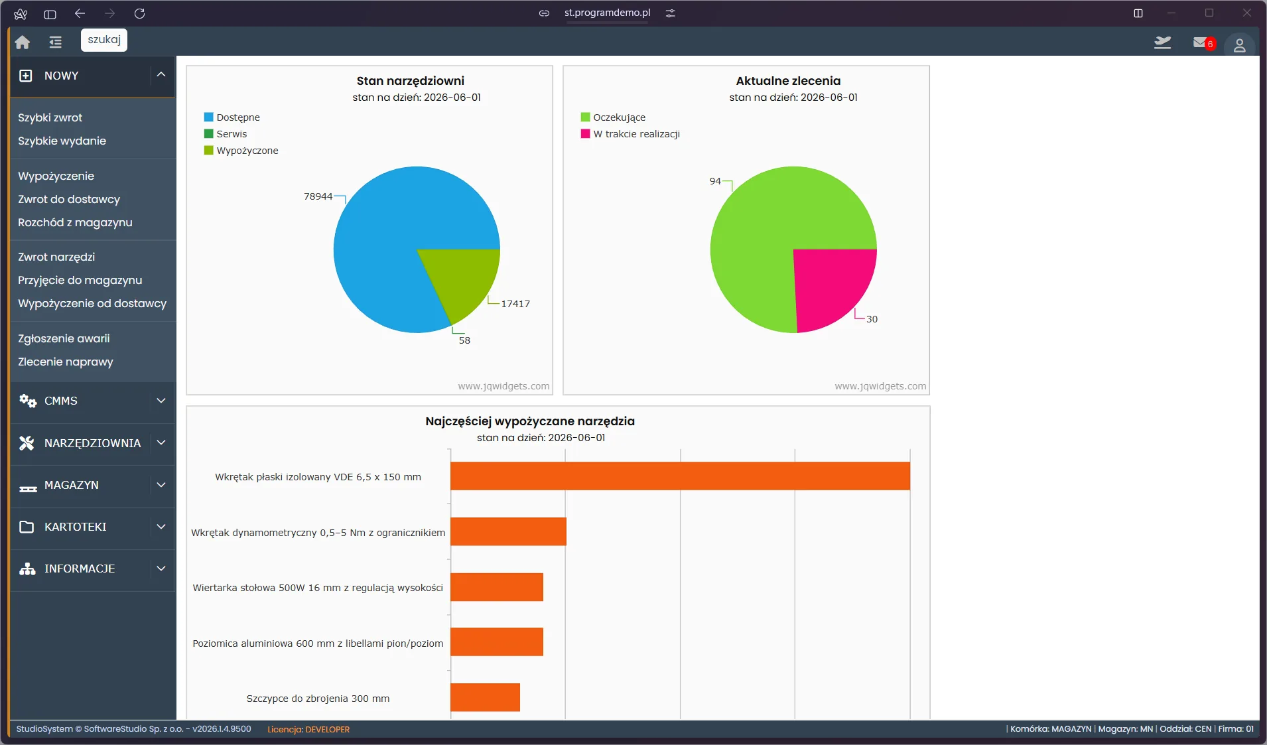Toggle Serwis legend swatch
Screen dimensions: 1267x745
(x=208, y=134)
